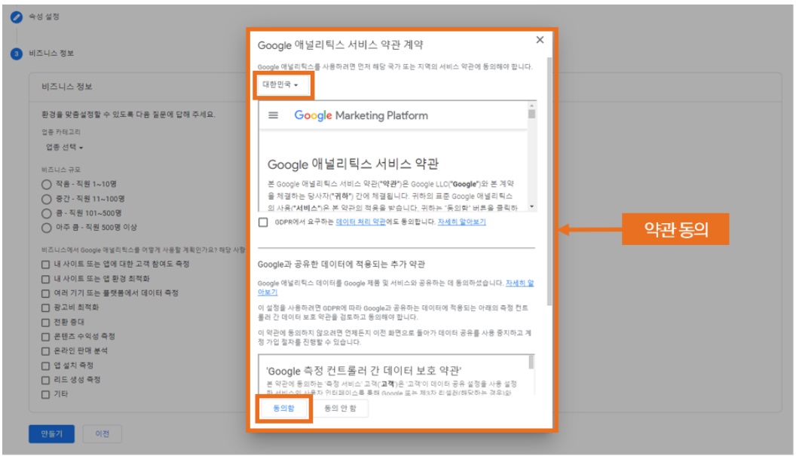
Task: Click the terms frame inner scrollbar thumb
Action: click(x=531, y=113)
